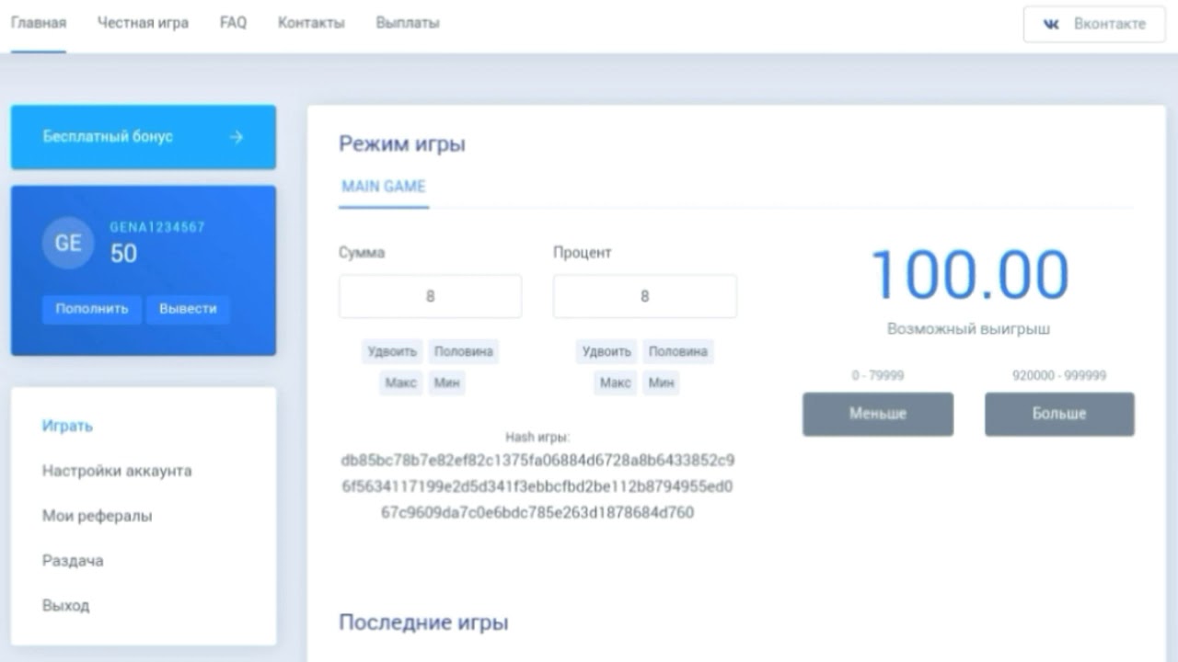Viewport: 1178px width, 662px height.
Task: Click the GENA1234567 username
Action: tap(157, 227)
